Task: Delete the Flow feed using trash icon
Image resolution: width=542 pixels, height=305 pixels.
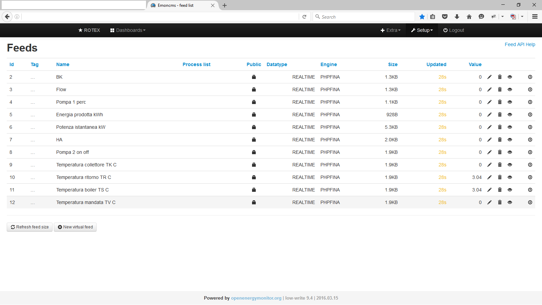Action: [x=500, y=89]
